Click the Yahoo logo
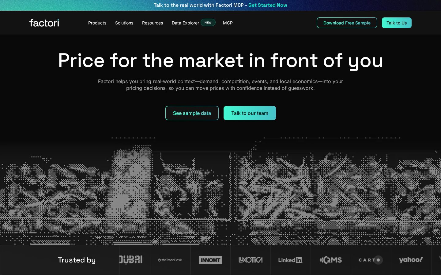441x275 pixels. click(411, 260)
